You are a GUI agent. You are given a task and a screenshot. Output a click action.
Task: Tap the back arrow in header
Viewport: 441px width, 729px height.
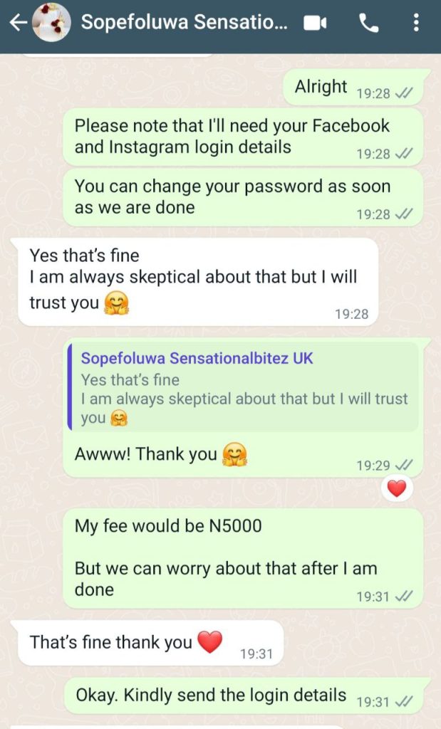(18, 23)
